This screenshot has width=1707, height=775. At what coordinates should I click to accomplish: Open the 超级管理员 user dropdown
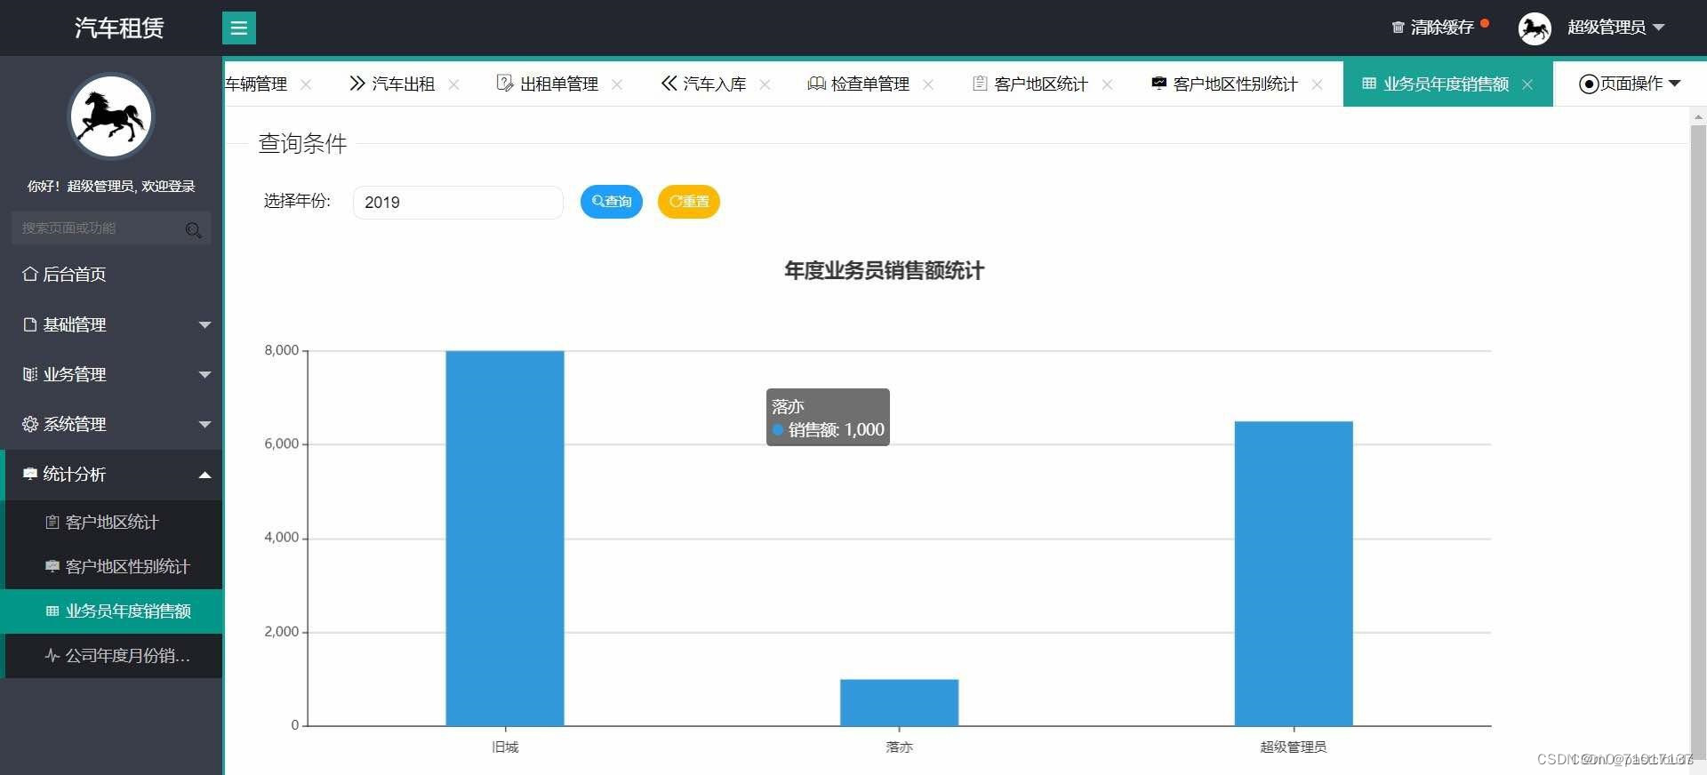tap(1615, 28)
